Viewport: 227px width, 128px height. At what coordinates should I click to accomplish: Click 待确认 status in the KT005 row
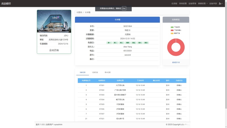pyautogui.click(x=179, y=104)
